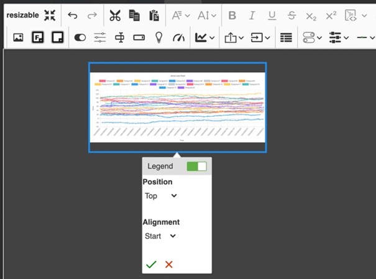Open the Position dropdown set to Top
The image size is (376, 279).
[160, 196]
